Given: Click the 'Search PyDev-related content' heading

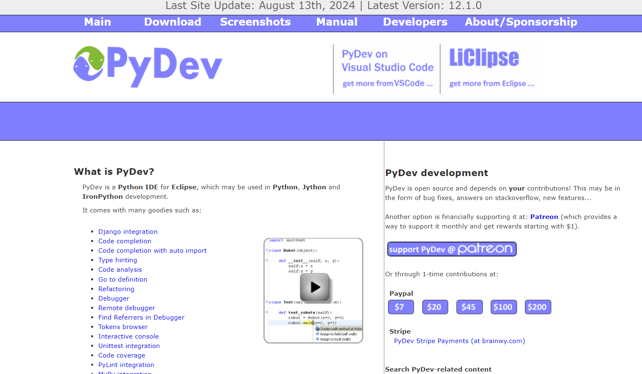Looking at the screenshot, I should (438, 369).
